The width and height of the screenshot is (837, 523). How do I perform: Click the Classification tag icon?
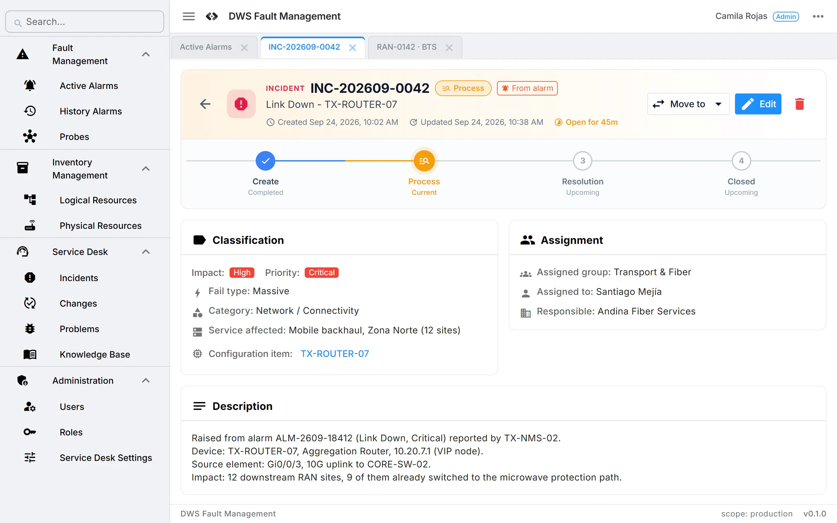[199, 240]
